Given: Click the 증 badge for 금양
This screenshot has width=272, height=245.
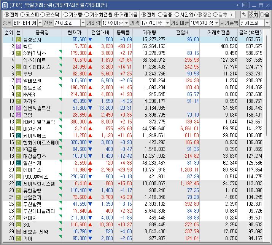Looking at the screenshot, I should click(x=19, y=115).
